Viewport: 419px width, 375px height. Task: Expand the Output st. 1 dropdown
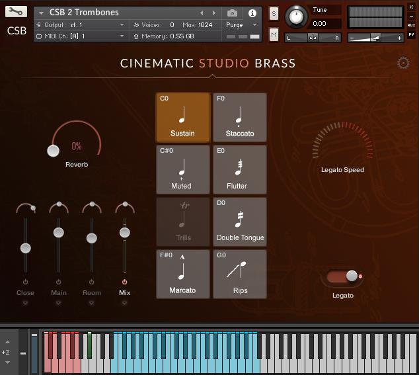79,24
